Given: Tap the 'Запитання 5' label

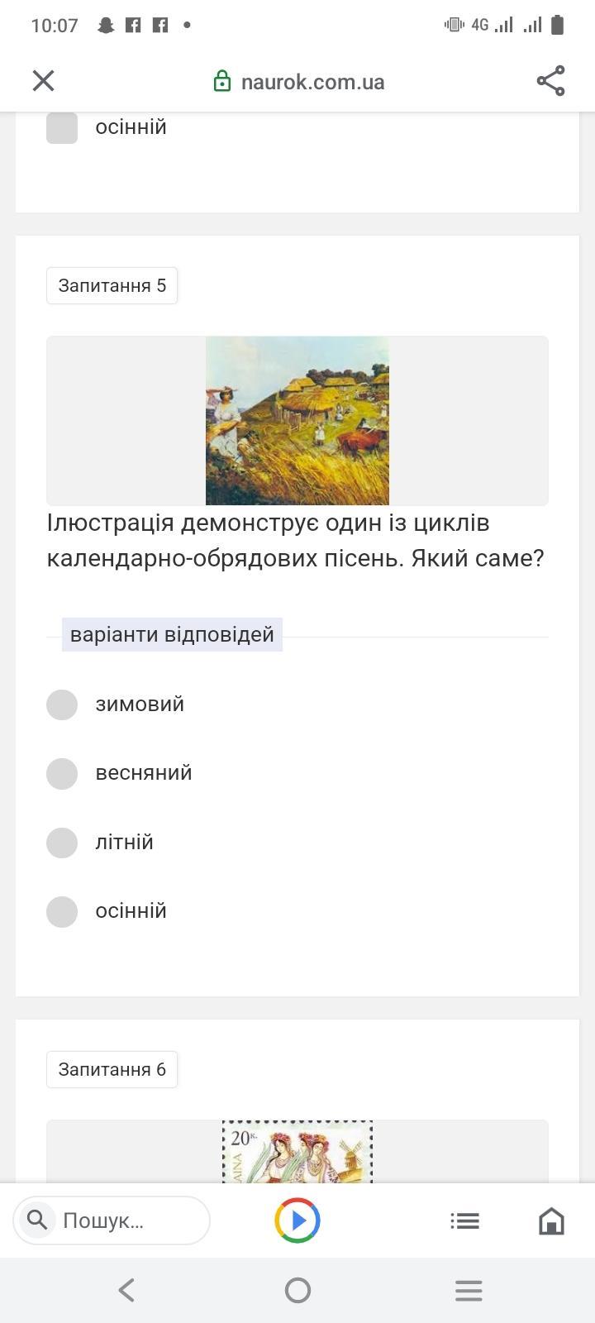Looking at the screenshot, I should click(112, 285).
